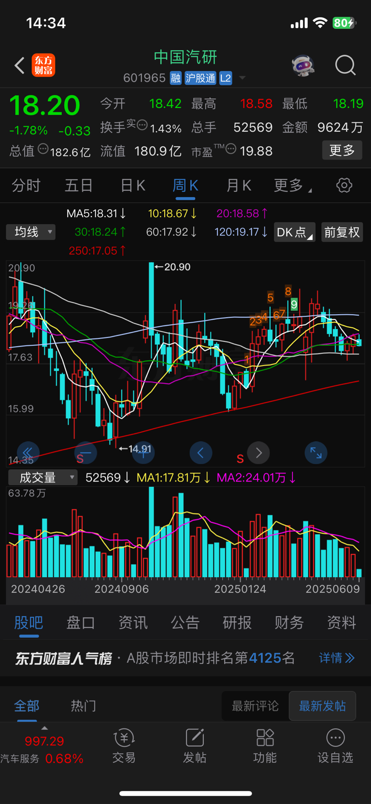371x804 pixels.
Task: Tap current price 18.20
Action: 44,105
